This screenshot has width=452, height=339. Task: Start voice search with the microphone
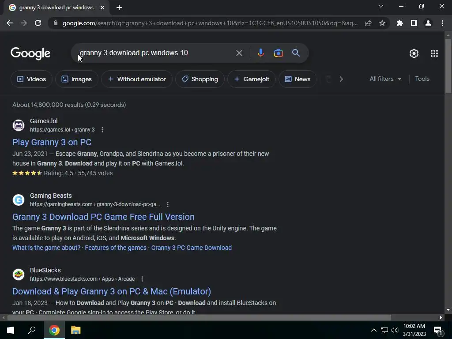coord(260,53)
